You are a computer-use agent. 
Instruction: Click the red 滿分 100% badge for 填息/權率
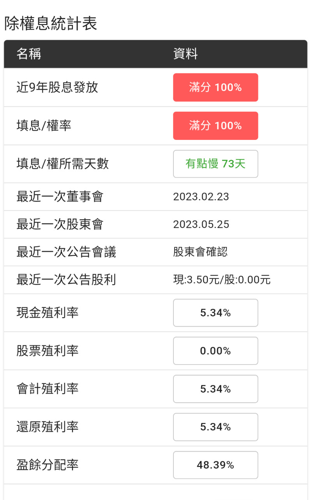coord(216,125)
